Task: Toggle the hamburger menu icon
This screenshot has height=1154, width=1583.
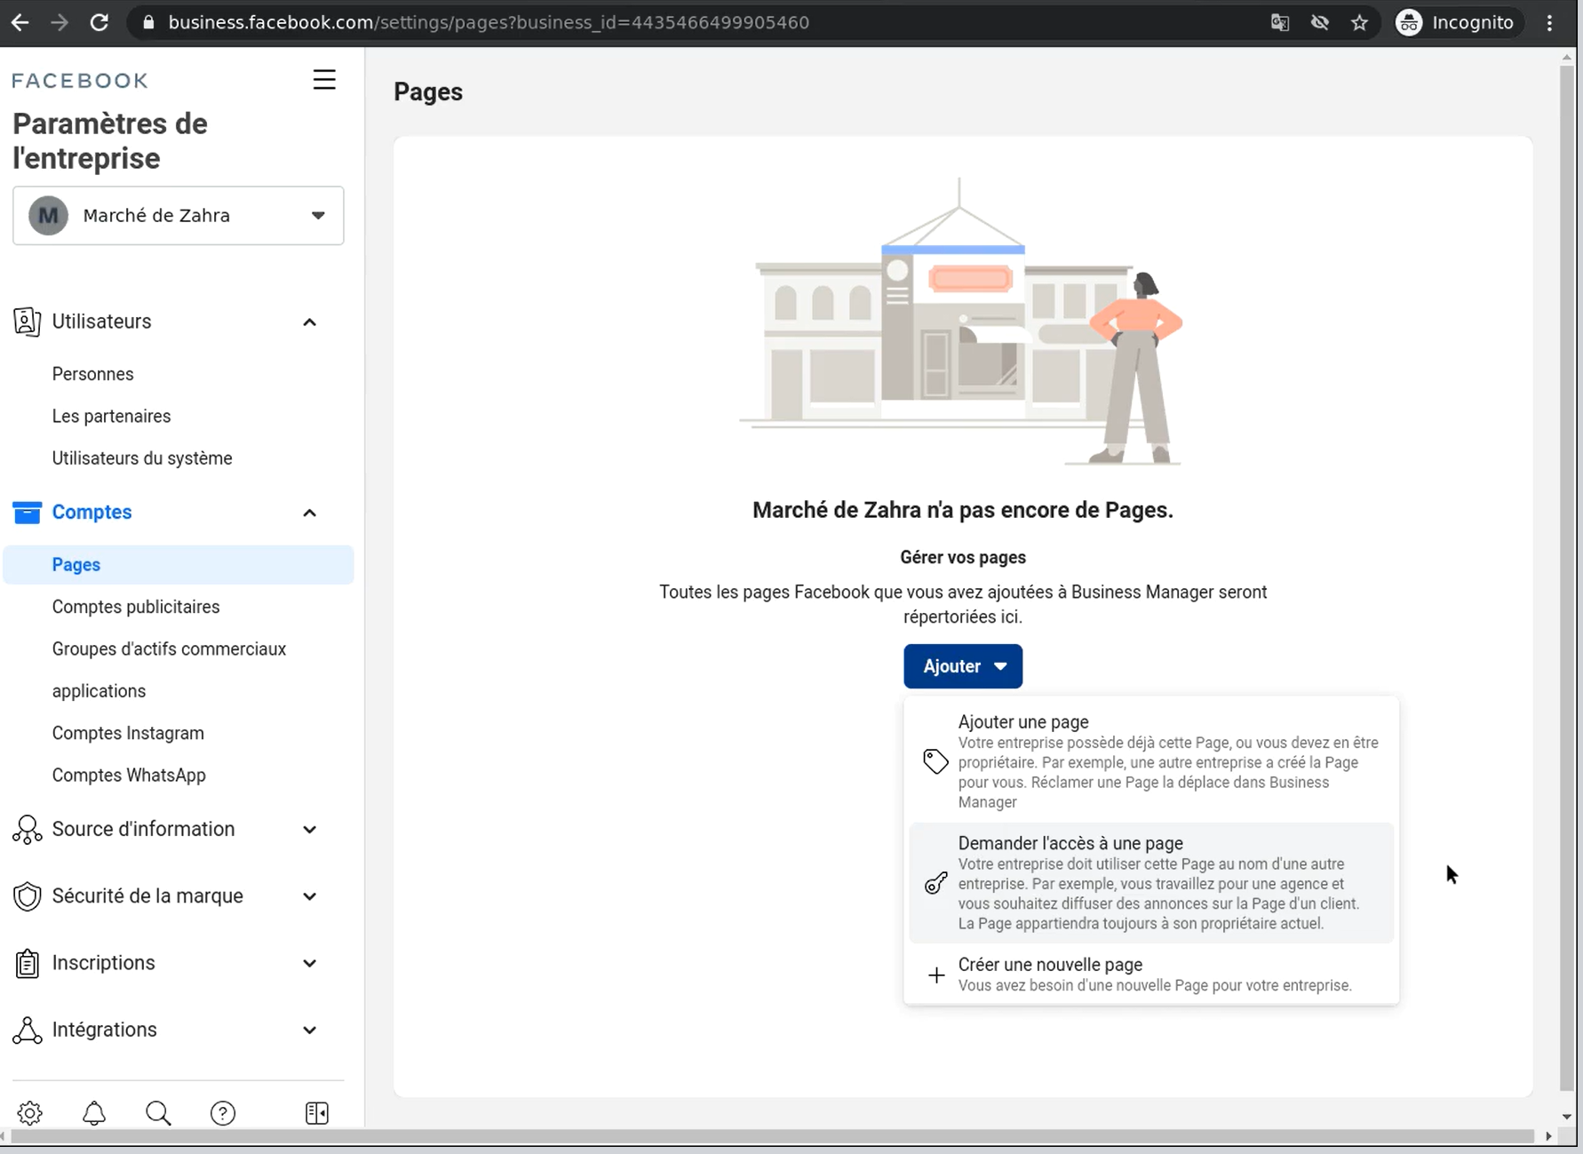Action: pyautogui.click(x=324, y=80)
